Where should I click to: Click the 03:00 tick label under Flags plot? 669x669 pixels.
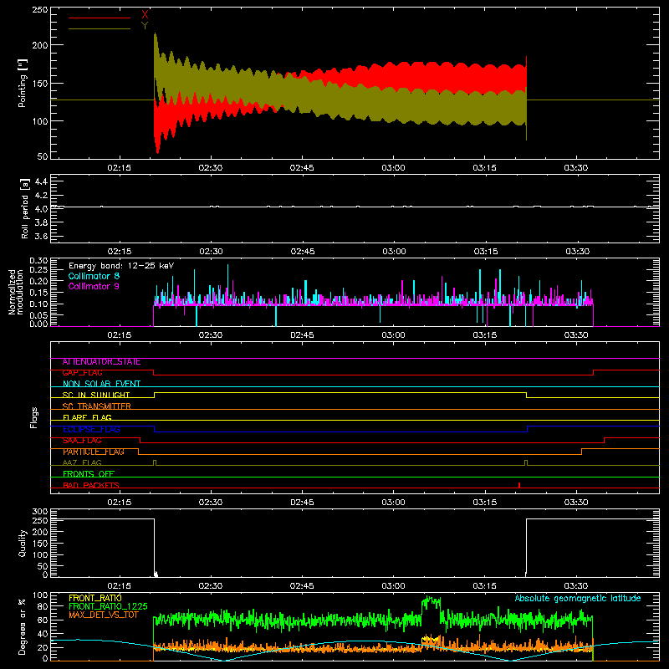393,503
